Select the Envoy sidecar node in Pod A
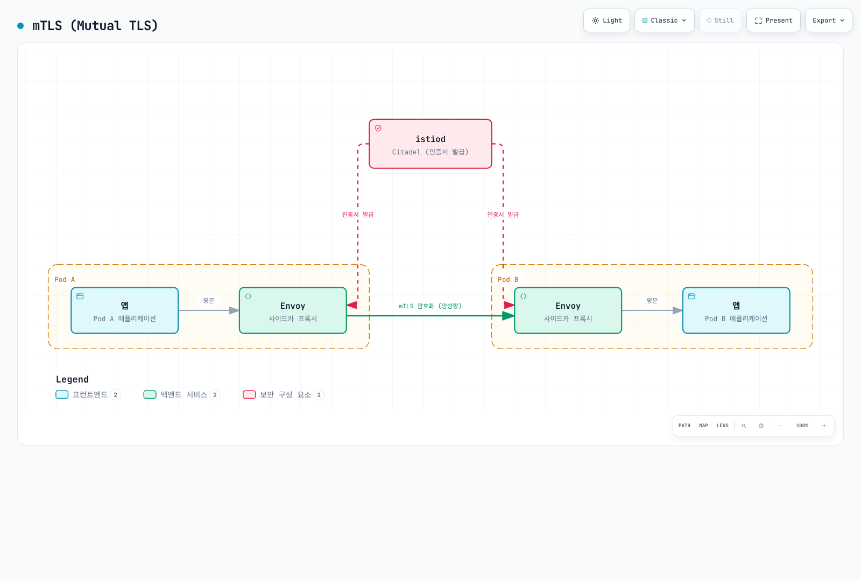This screenshot has width=861, height=581. 293,310
